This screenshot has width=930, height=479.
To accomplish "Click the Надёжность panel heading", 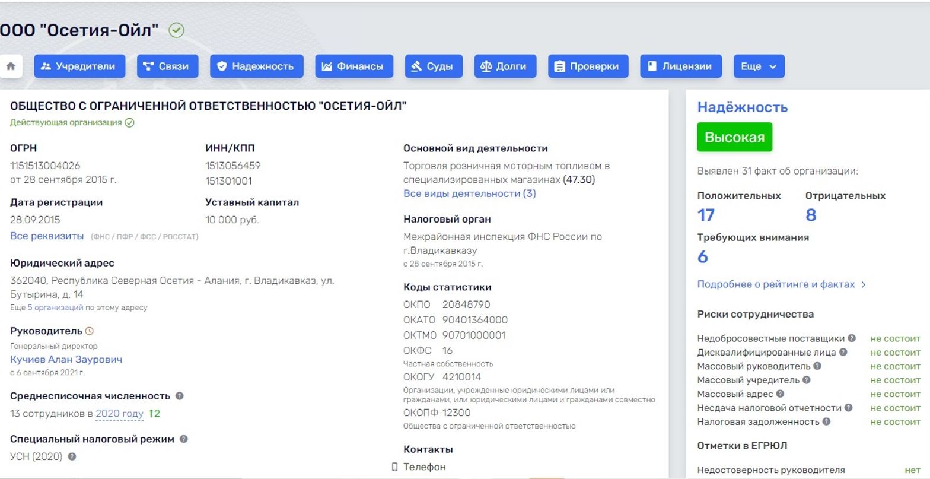I will (743, 107).
